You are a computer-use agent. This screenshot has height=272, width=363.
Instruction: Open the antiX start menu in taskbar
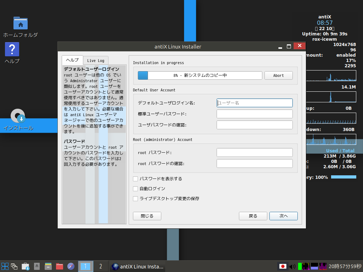(5, 266)
